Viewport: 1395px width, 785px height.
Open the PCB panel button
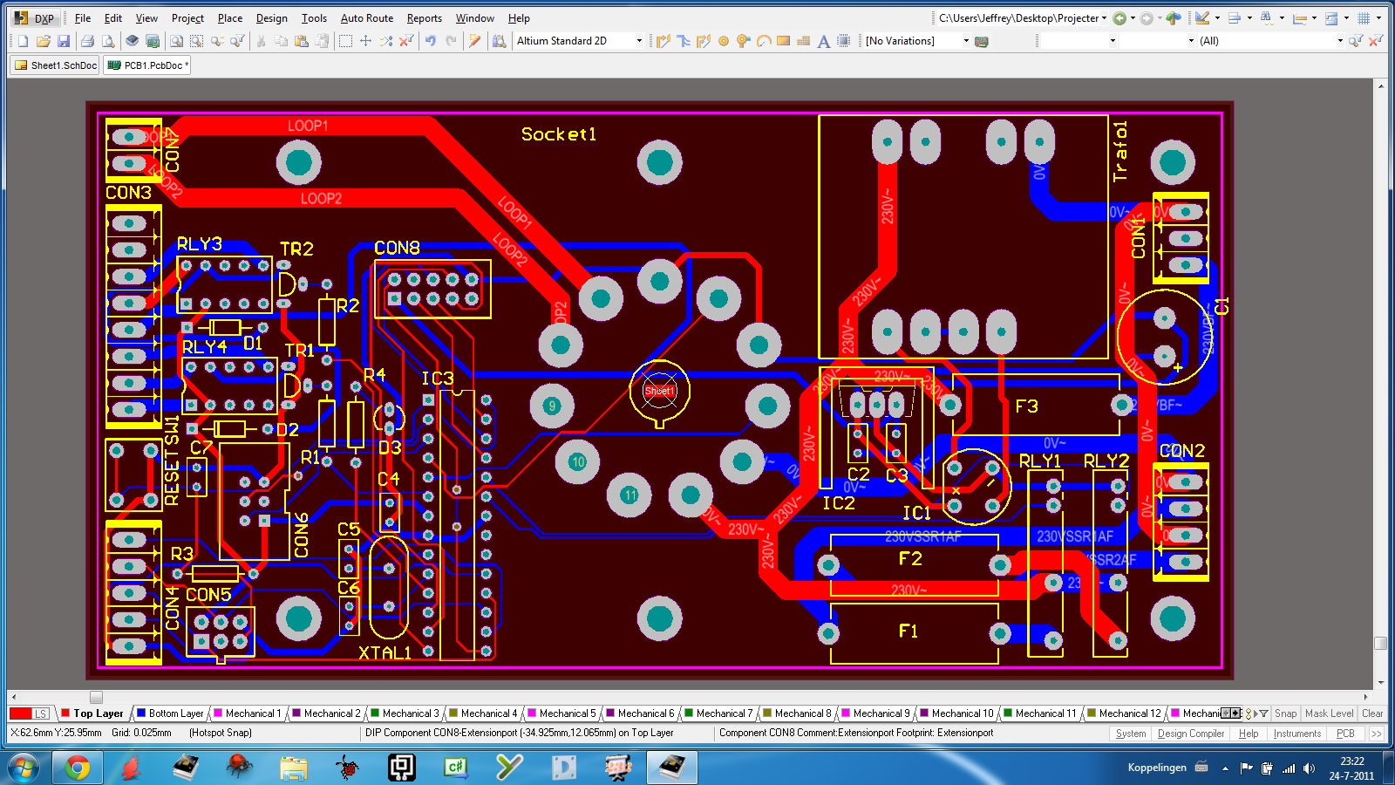coord(1345,734)
